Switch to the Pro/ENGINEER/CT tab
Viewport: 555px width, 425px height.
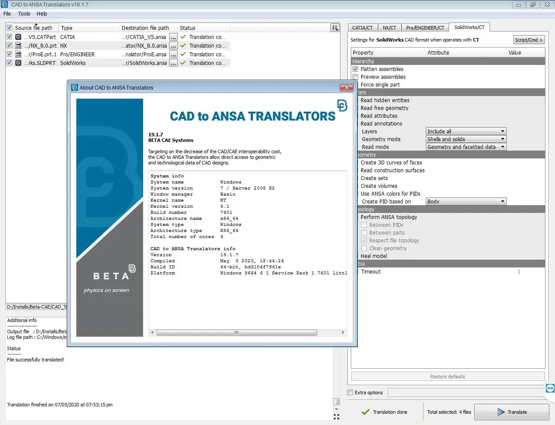point(425,28)
